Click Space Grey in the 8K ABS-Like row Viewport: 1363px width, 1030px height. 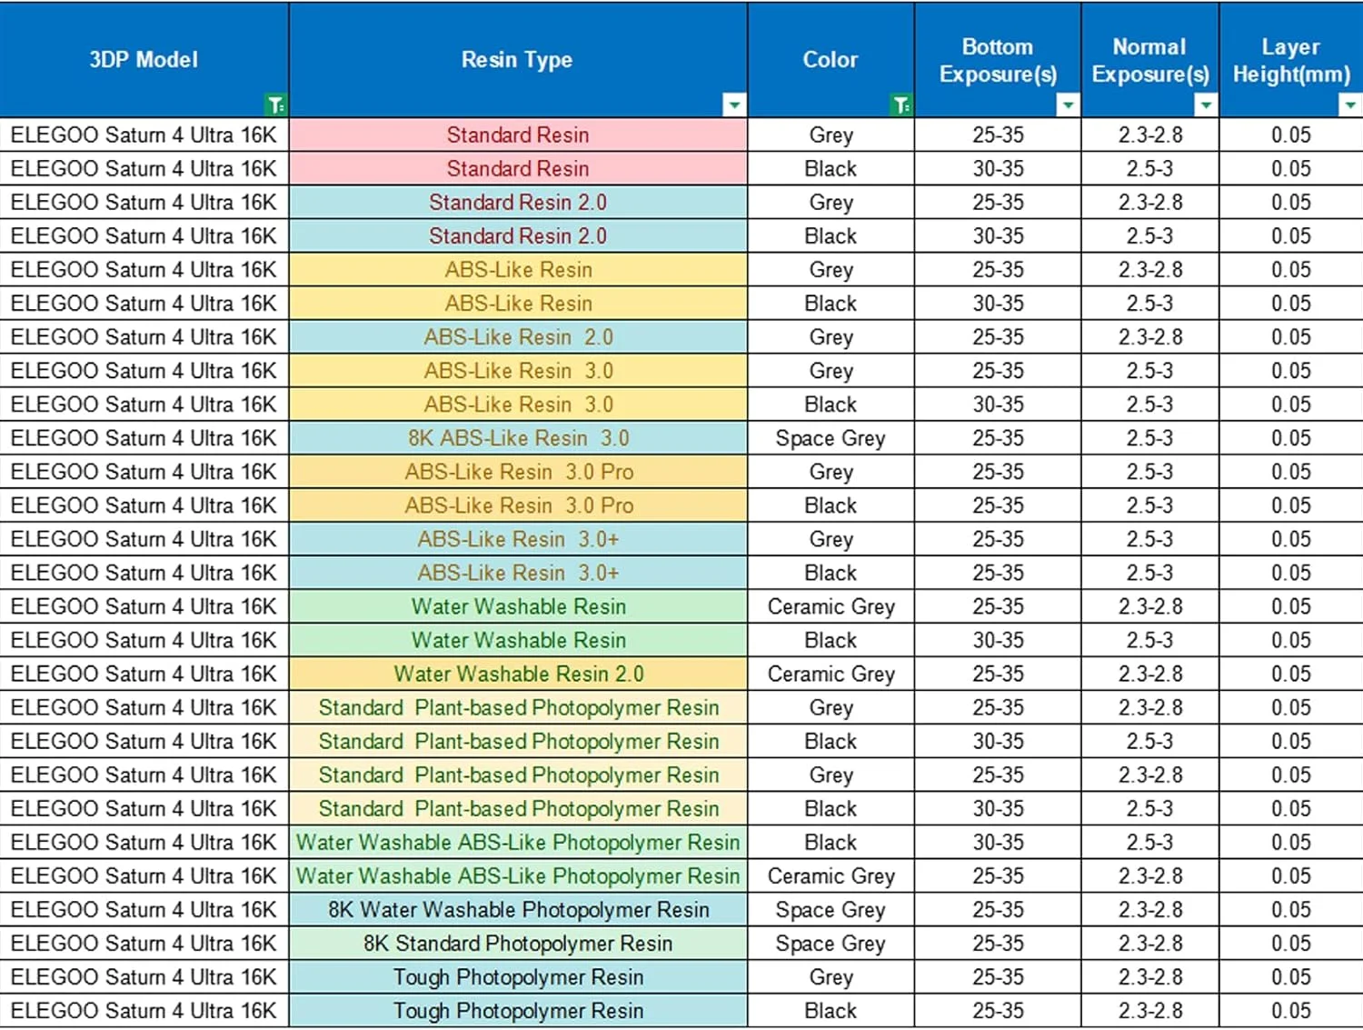click(830, 438)
